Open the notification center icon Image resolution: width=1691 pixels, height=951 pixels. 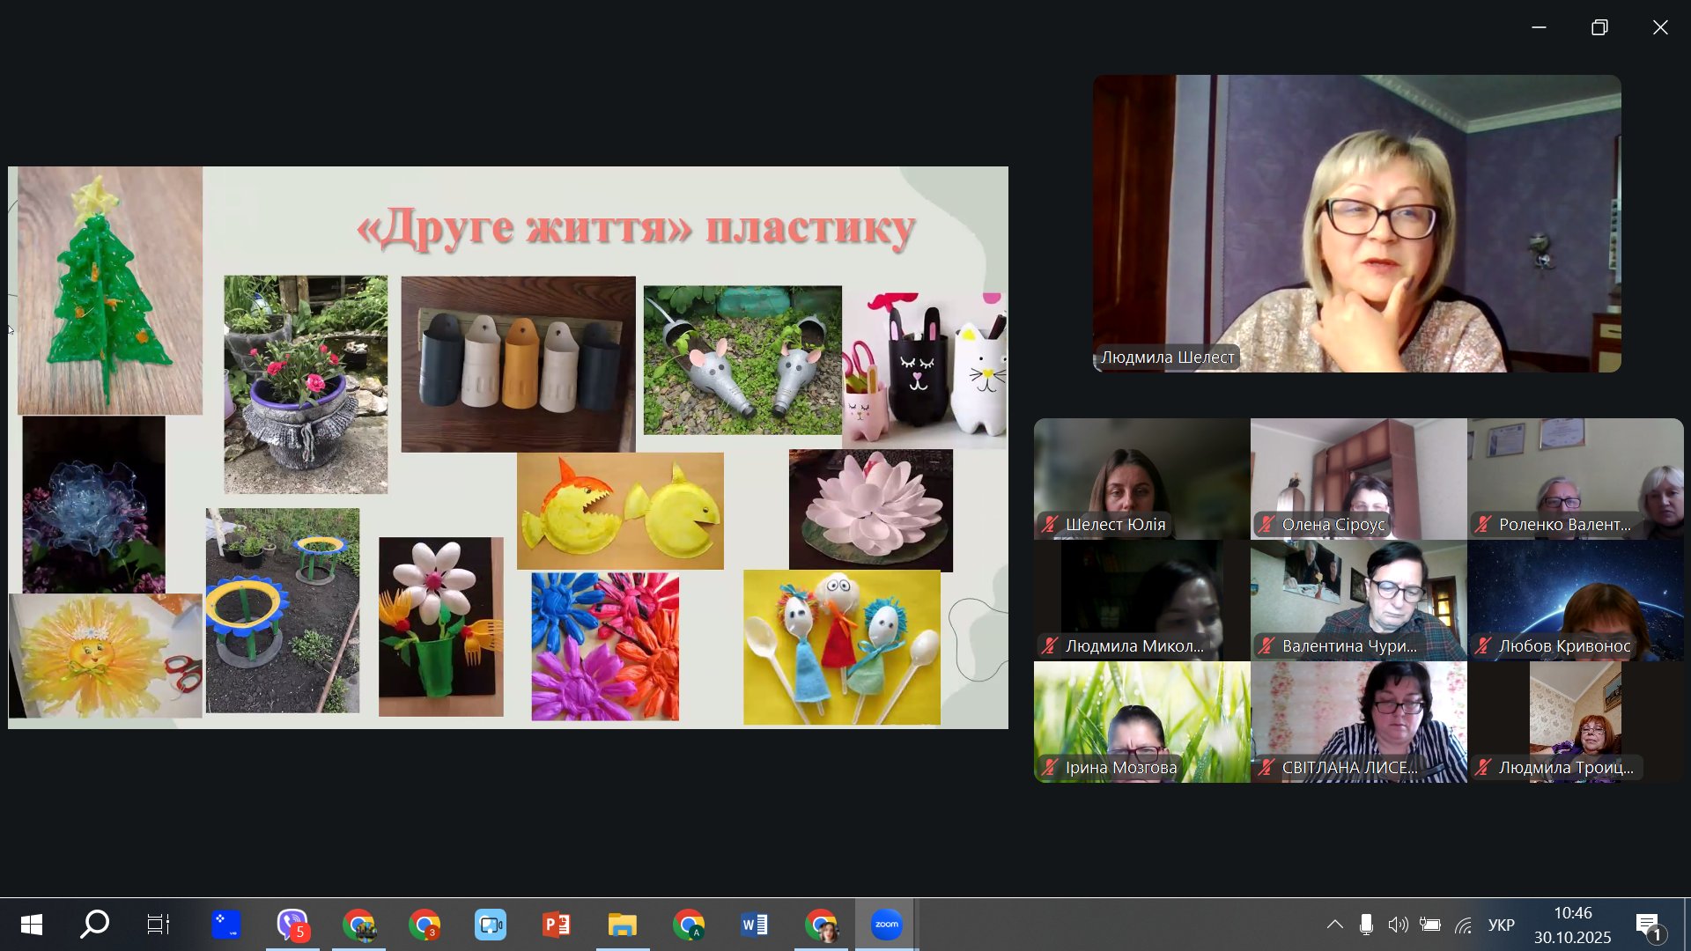coord(1650,925)
